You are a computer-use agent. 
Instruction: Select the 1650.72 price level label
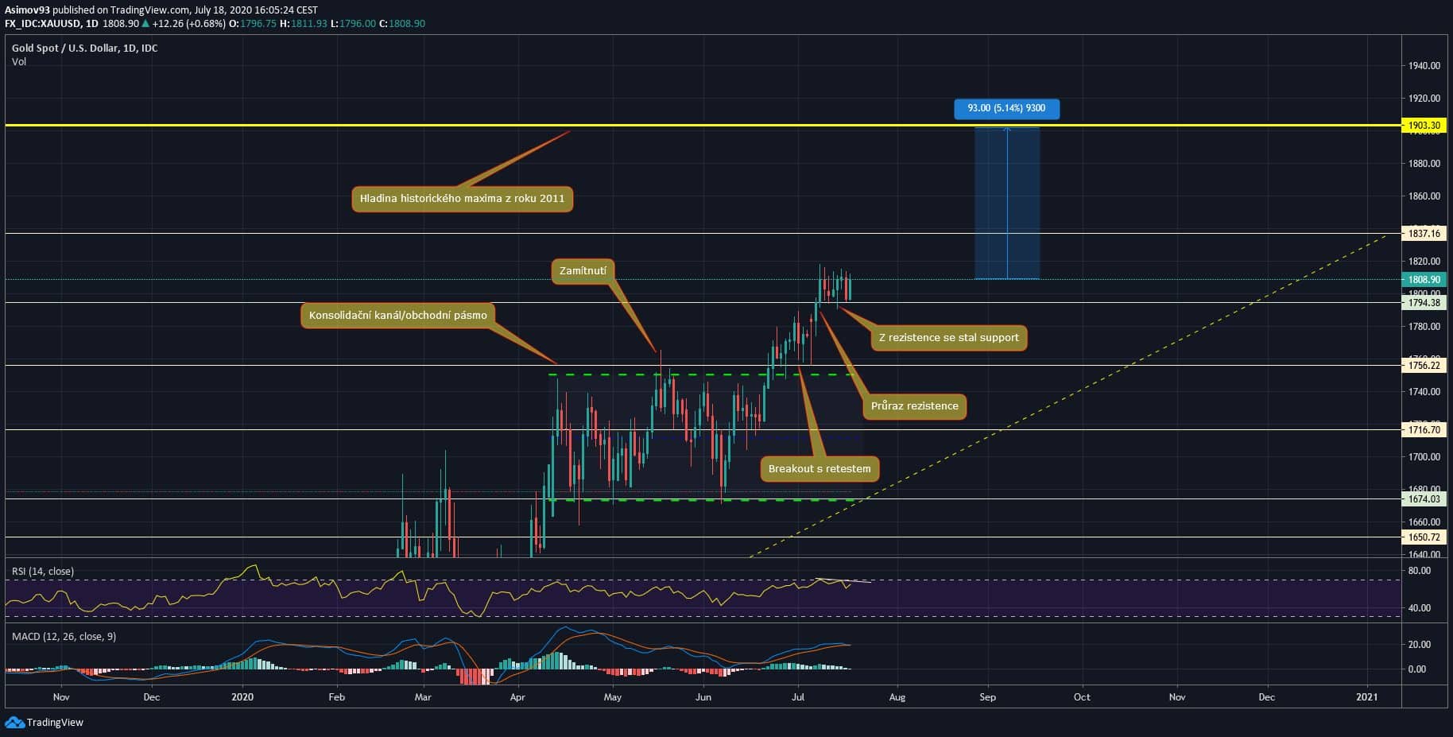pyautogui.click(x=1424, y=537)
